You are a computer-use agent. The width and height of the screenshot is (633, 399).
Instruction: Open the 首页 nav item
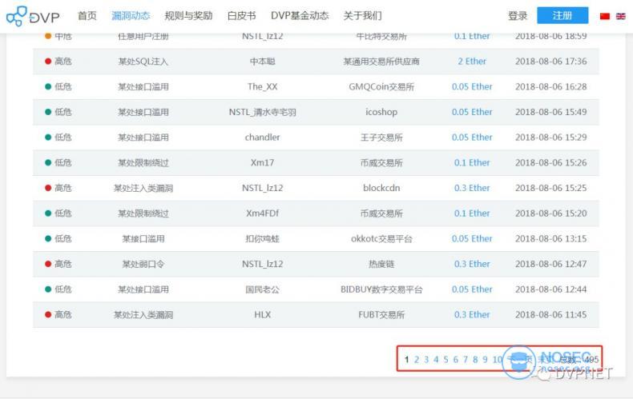point(87,16)
